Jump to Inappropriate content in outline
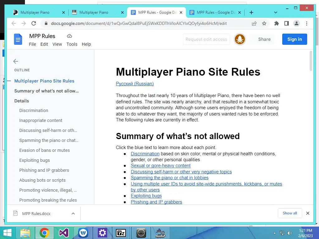This screenshot has width=319, height=239. 41,120
